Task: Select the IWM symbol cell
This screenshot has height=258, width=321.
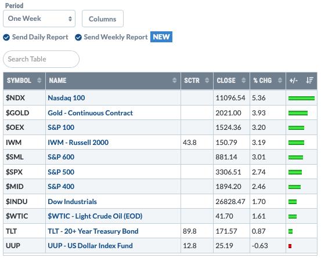Action: pyautogui.click(x=24, y=142)
